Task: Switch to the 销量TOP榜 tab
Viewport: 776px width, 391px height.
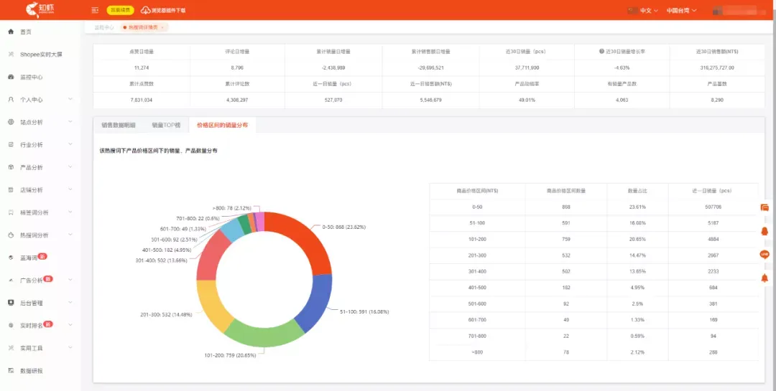Action: click(166, 125)
